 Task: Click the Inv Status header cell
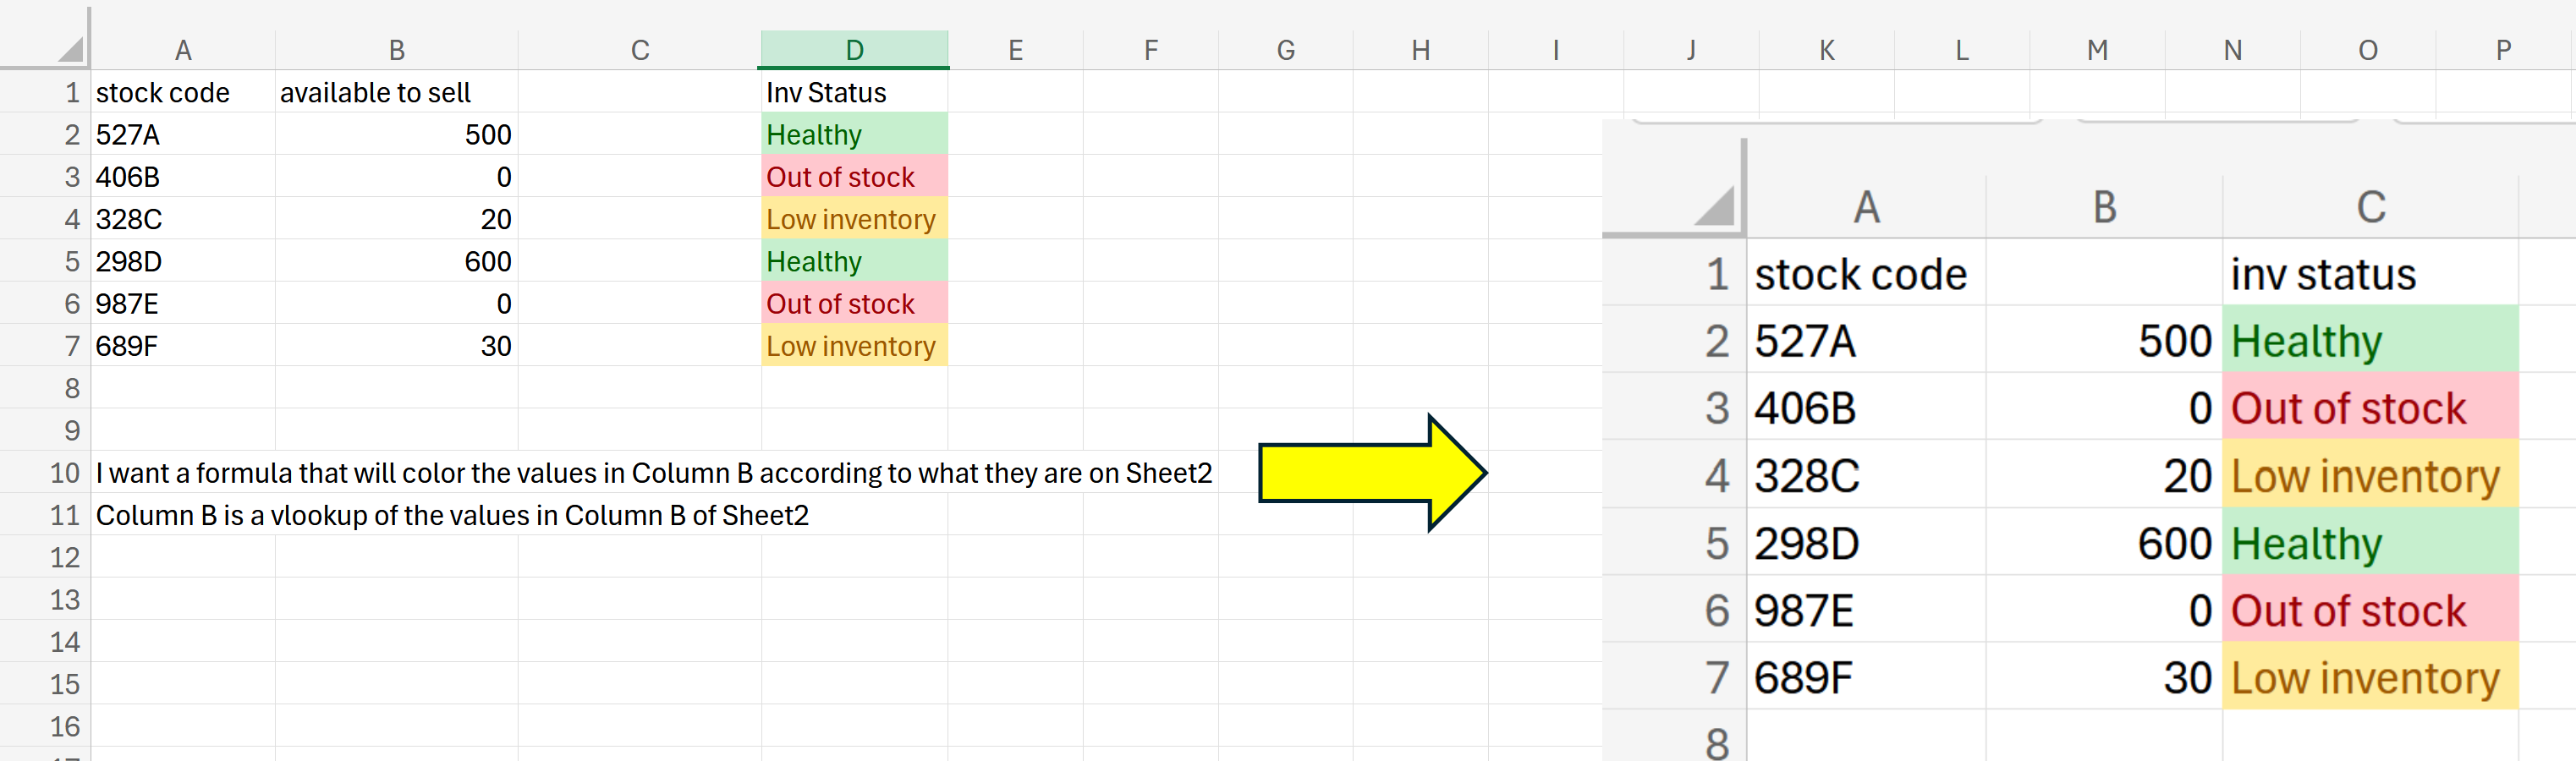tap(854, 92)
